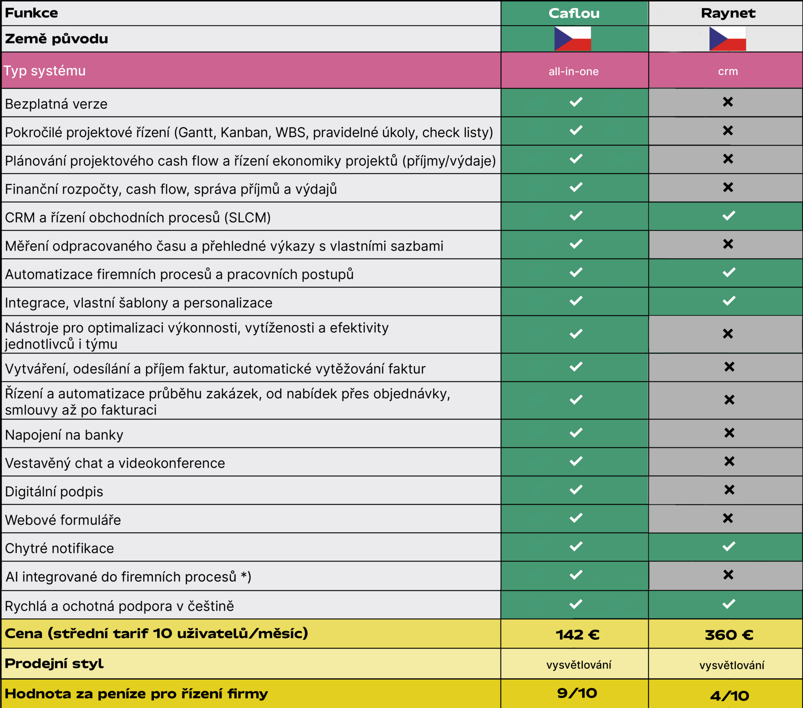Screen dimensions: 803x708
Task: Click the 360 € price cell
Action: (729, 635)
